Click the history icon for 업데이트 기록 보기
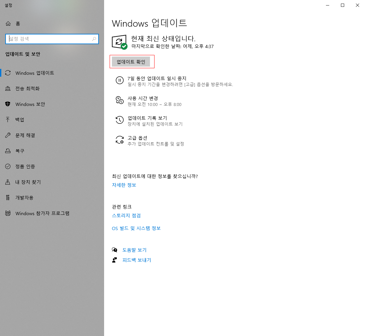365x336 pixels. (120, 120)
